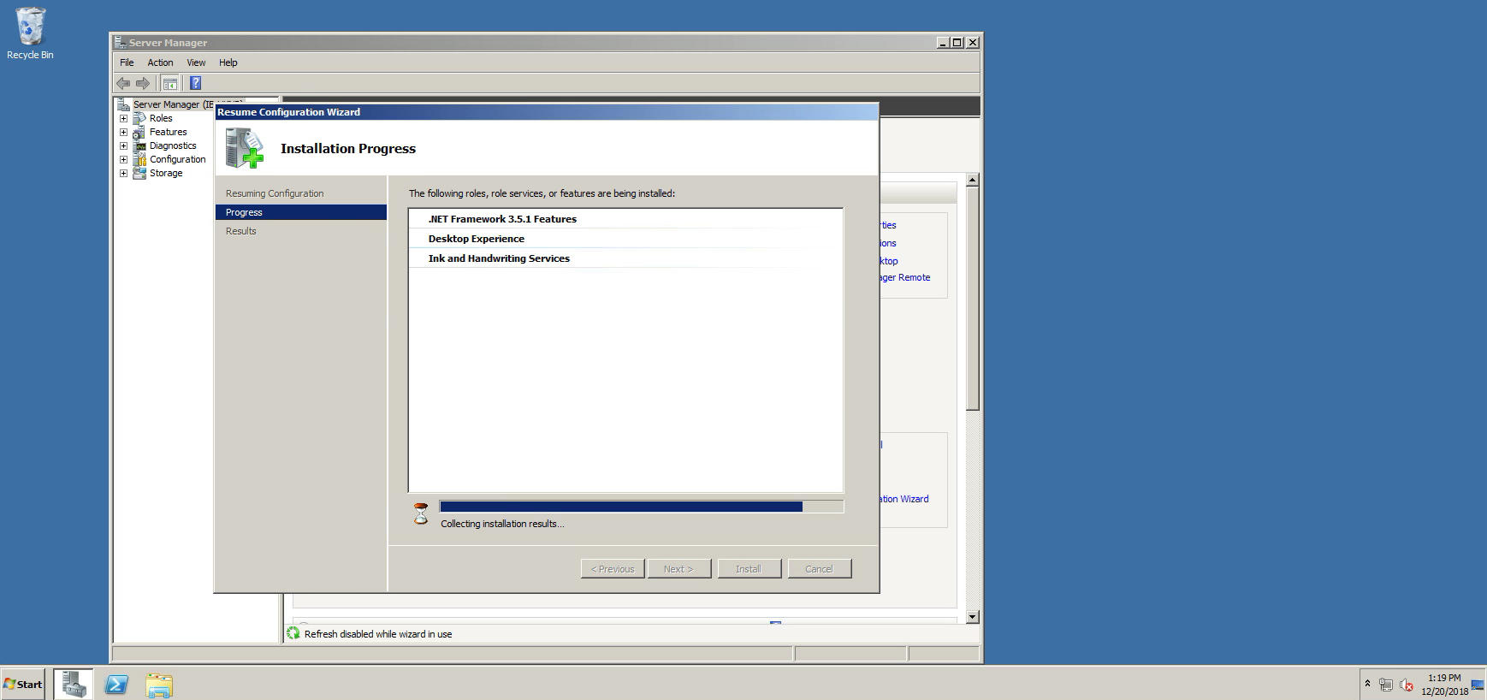
Task: Click the Install button in wizard
Action: [749, 569]
